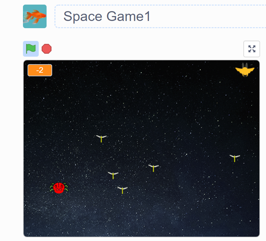Click the white -2 number in score box
266x241 pixels.
click(40, 70)
